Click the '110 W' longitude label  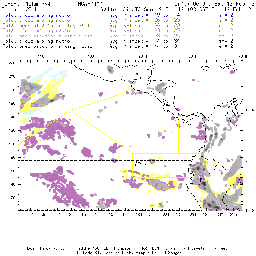(43, 56)
